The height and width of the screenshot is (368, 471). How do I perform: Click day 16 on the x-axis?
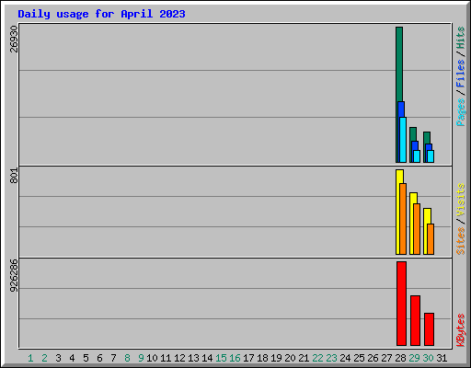click(235, 358)
